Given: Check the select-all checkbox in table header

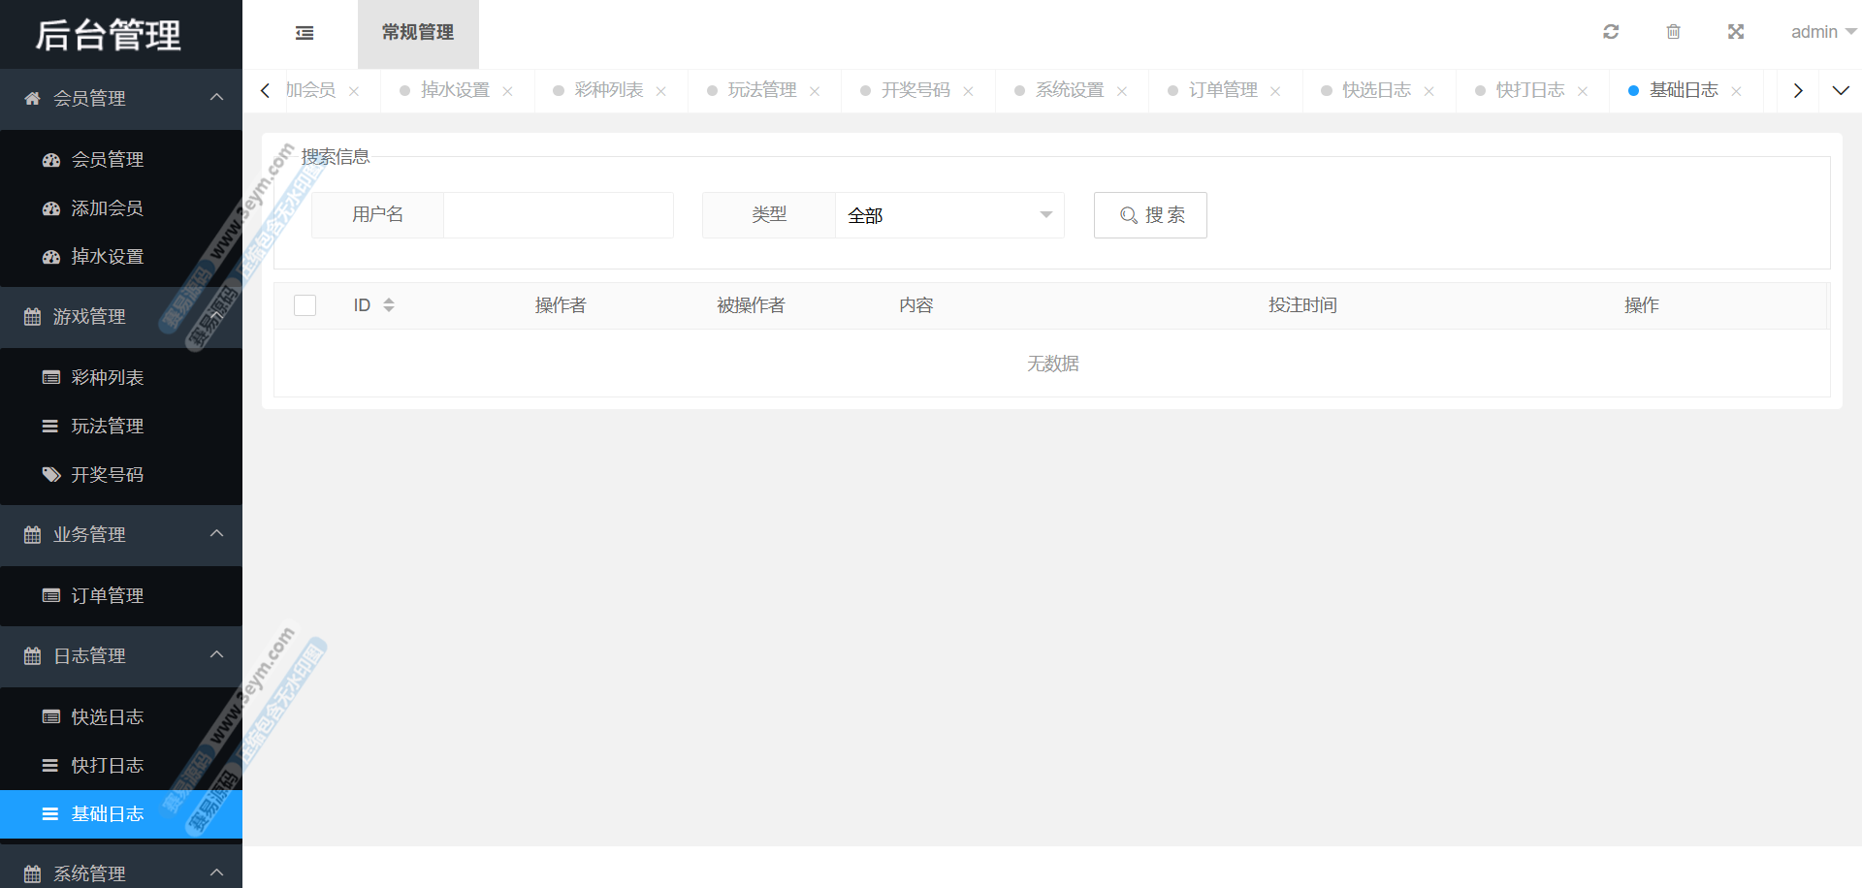Looking at the screenshot, I should tap(305, 305).
